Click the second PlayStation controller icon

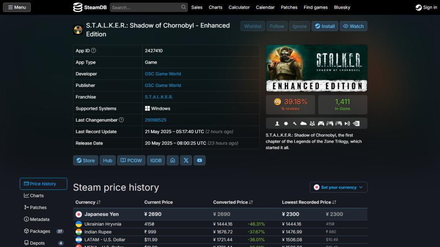(x=338, y=123)
